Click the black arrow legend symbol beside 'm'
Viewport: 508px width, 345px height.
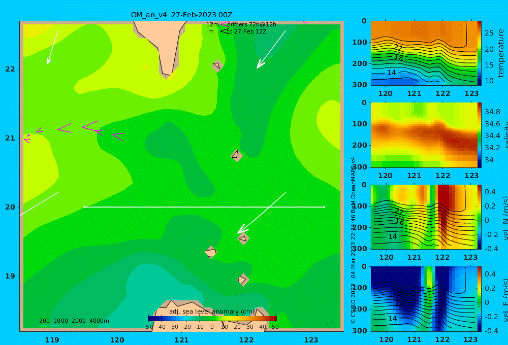coord(225,31)
